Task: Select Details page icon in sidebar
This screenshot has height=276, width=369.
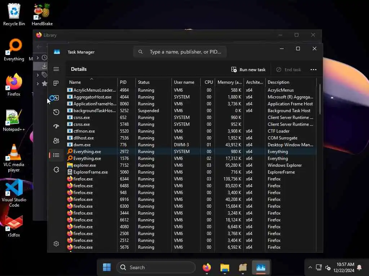Action: [x=56, y=155]
